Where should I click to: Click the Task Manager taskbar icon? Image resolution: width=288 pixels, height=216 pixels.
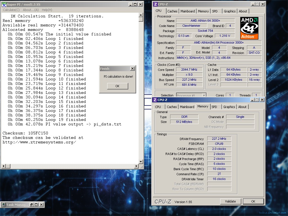point(3,205)
